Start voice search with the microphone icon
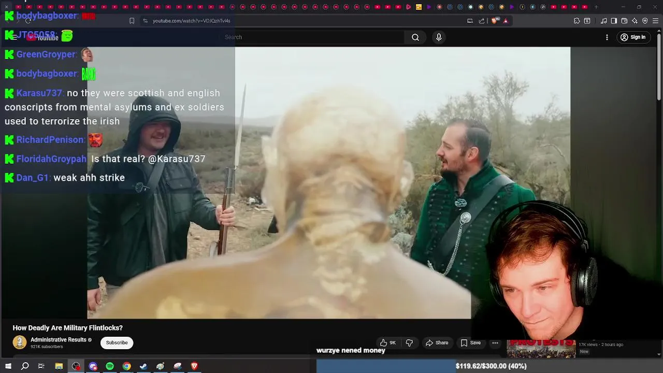The image size is (663, 373). [439, 37]
